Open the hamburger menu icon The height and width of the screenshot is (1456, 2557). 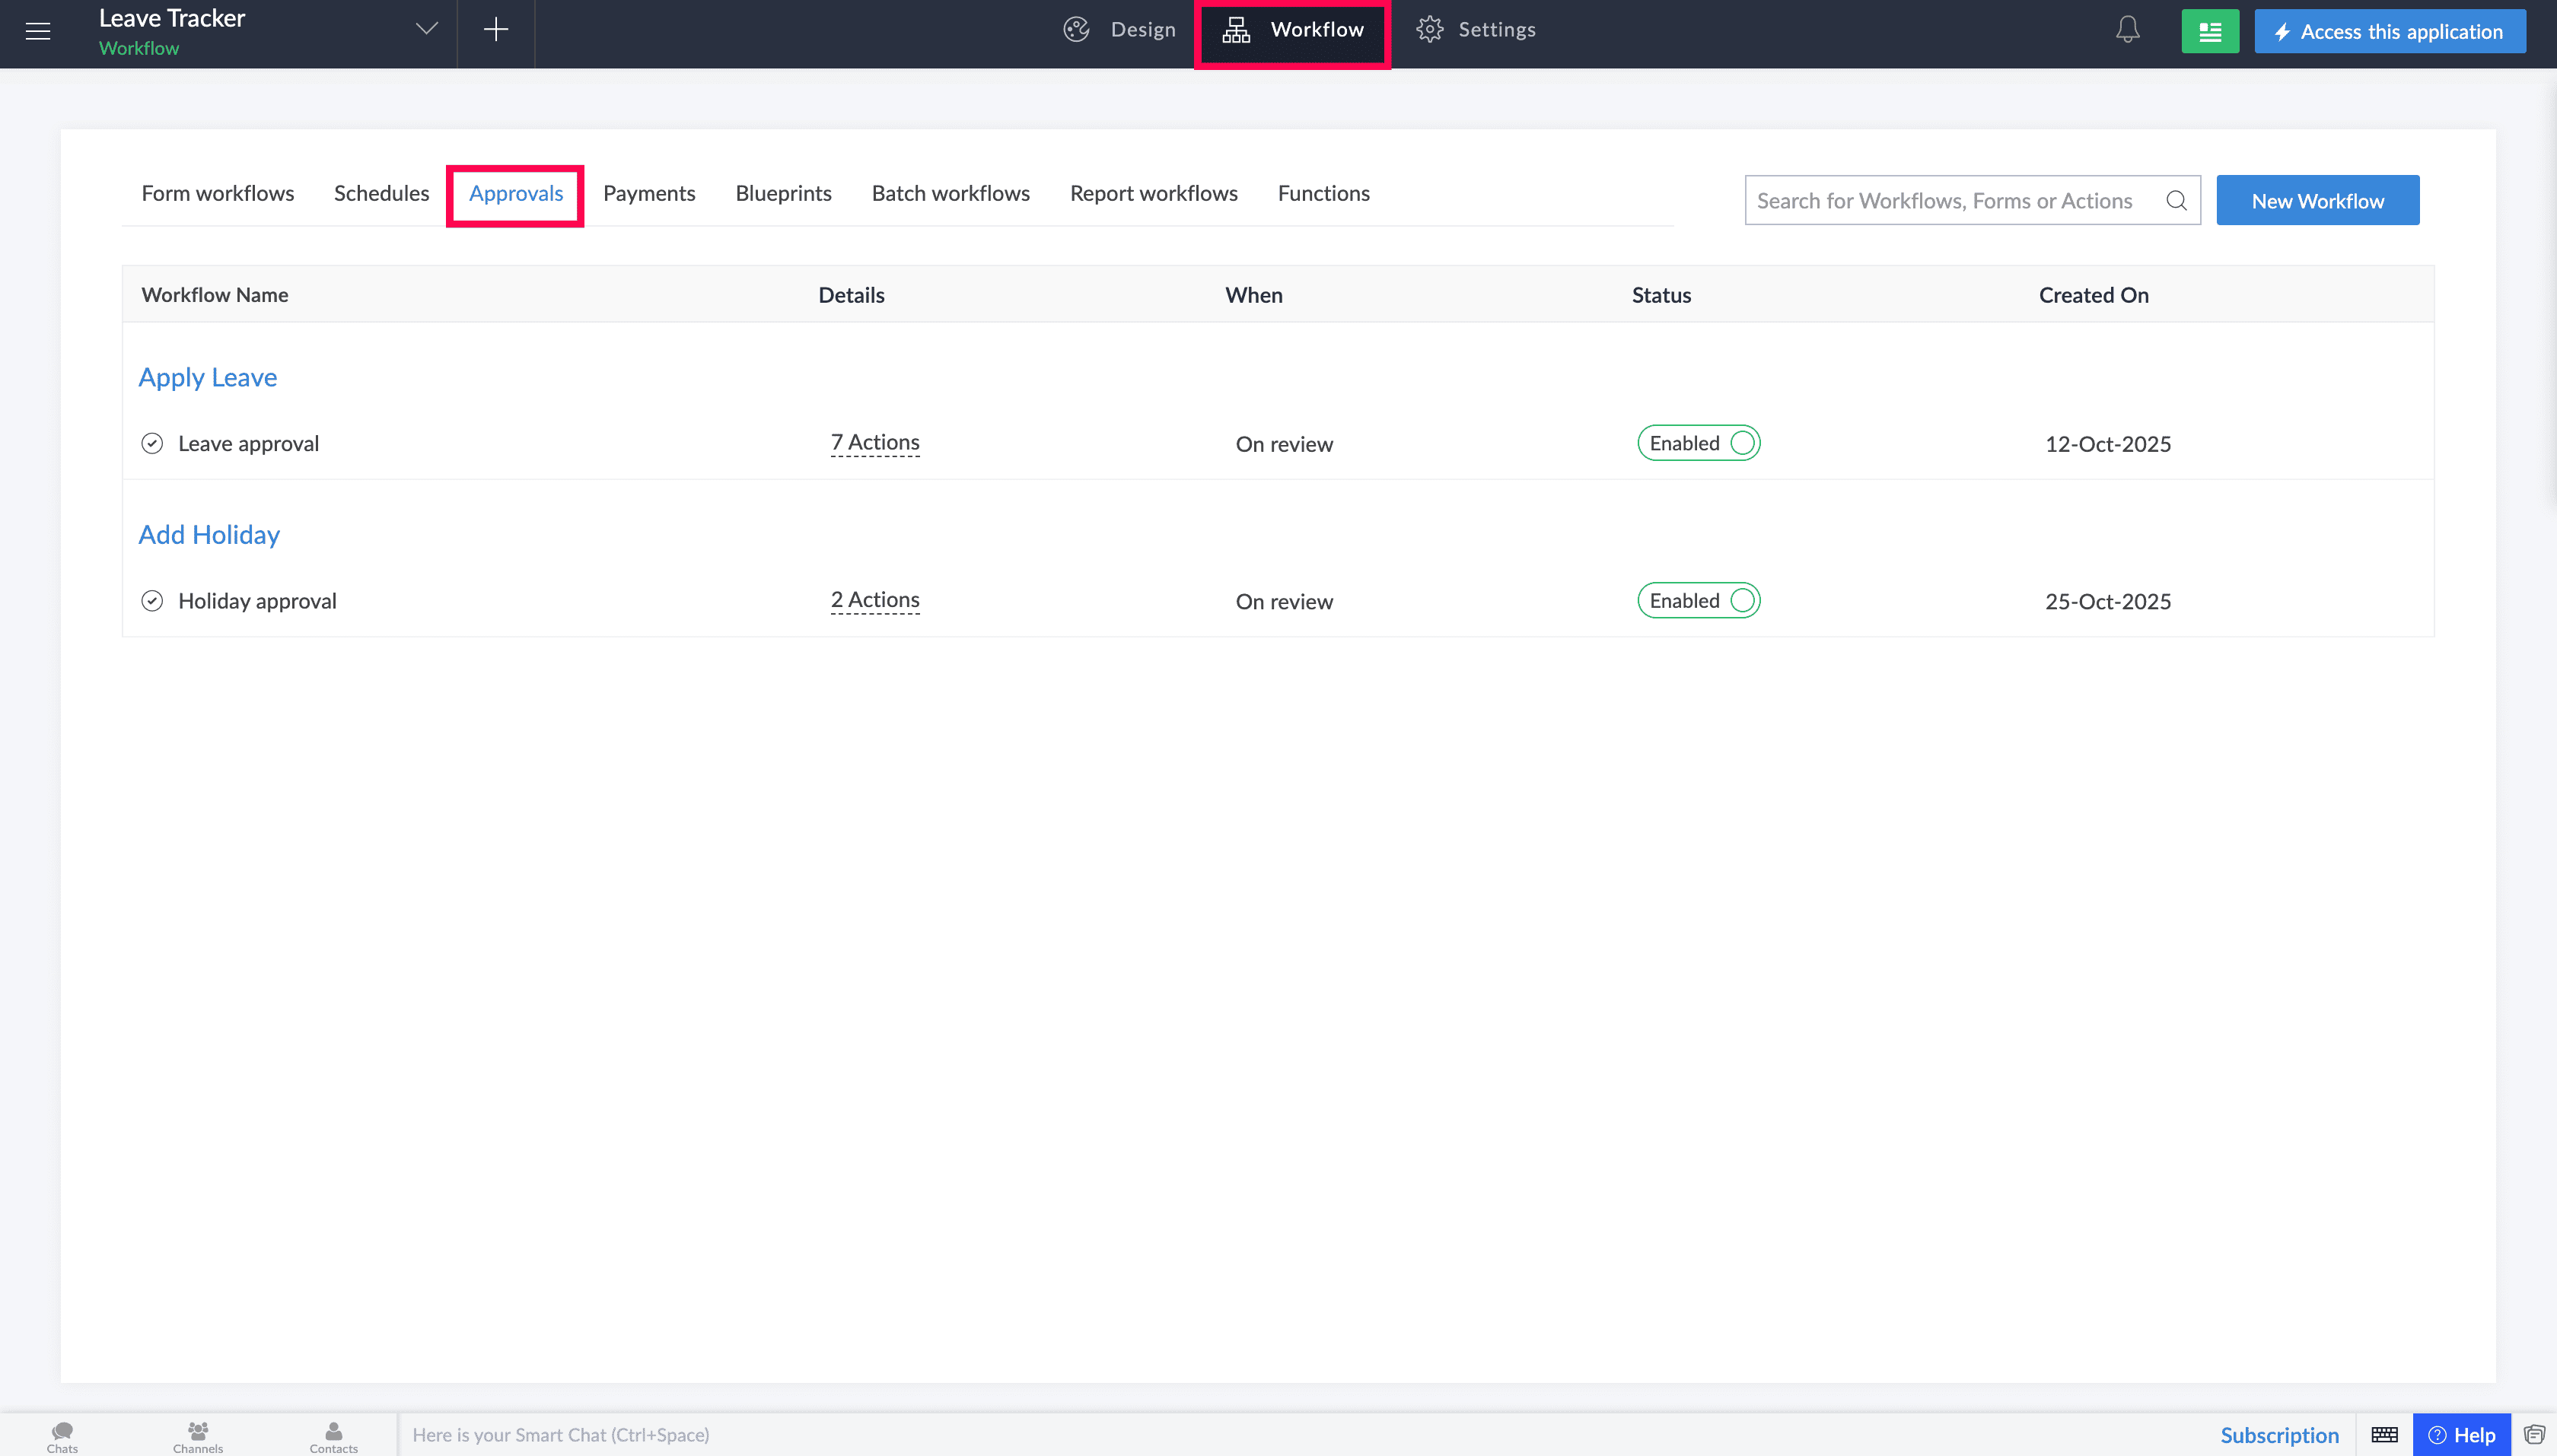pos(38,31)
